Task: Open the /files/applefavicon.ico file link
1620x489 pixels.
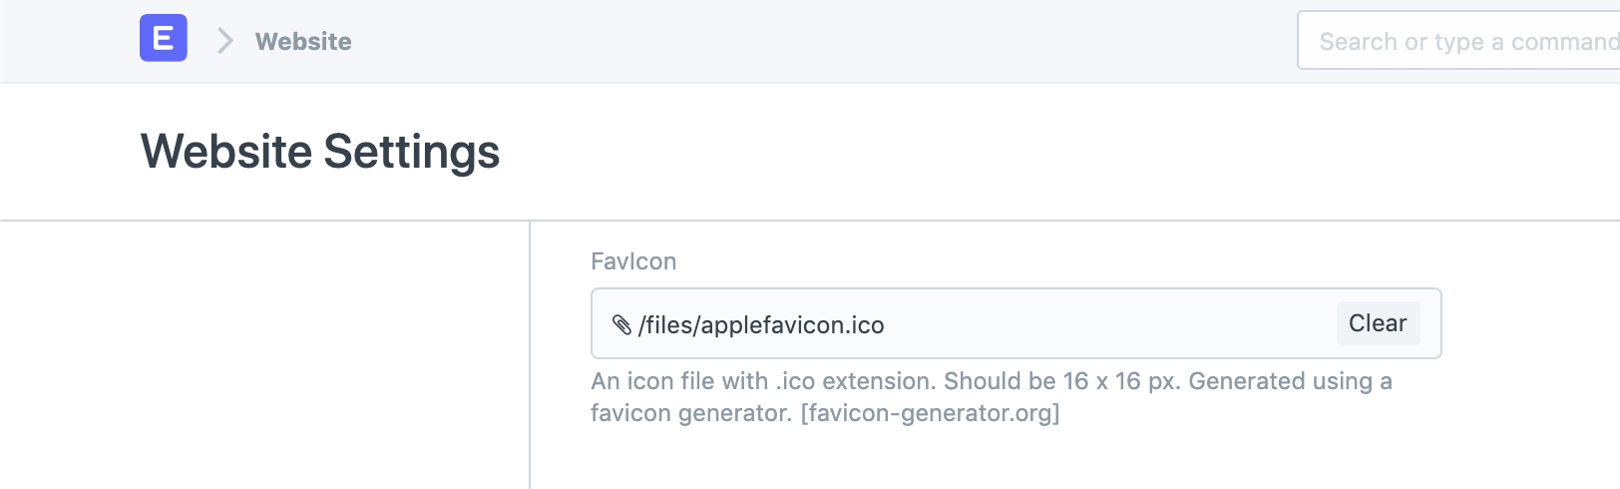Action: pyautogui.click(x=762, y=325)
